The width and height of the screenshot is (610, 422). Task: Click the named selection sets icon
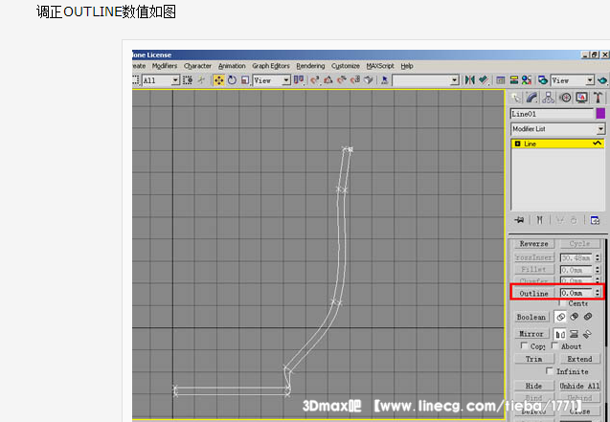coord(385,80)
